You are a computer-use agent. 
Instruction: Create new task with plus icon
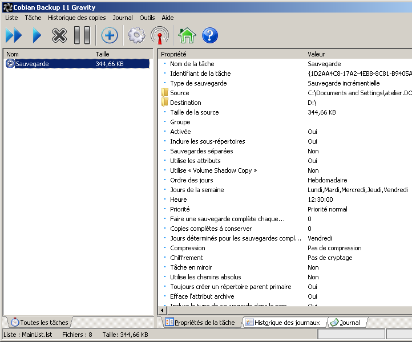coord(110,36)
